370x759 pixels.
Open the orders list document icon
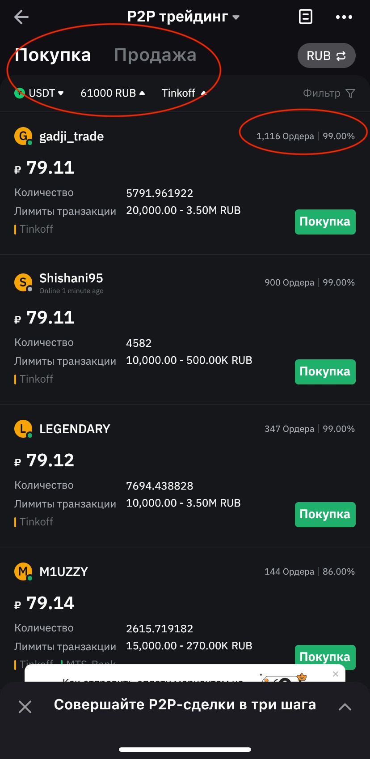click(x=305, y=17)
